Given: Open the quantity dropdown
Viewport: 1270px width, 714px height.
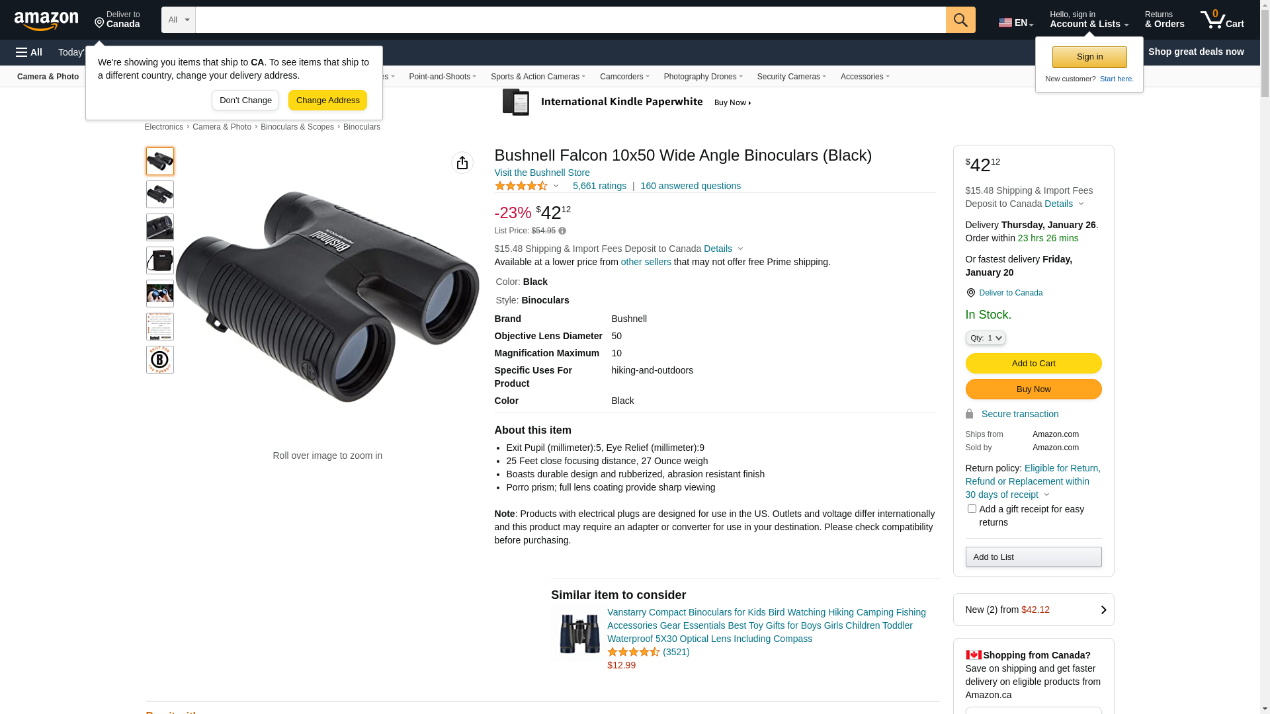Looking at the screenshot, I should (x=986, y=338).
